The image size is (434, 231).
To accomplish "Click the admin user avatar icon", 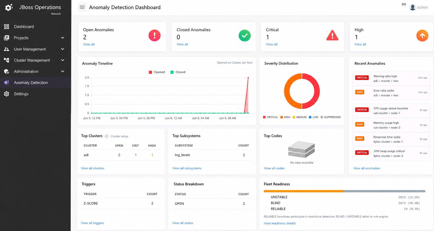I will (413, 7).
